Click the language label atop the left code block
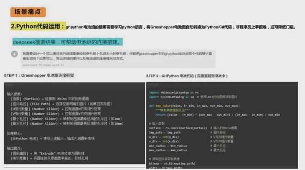305x170 pixels. [x=9, y=85]
